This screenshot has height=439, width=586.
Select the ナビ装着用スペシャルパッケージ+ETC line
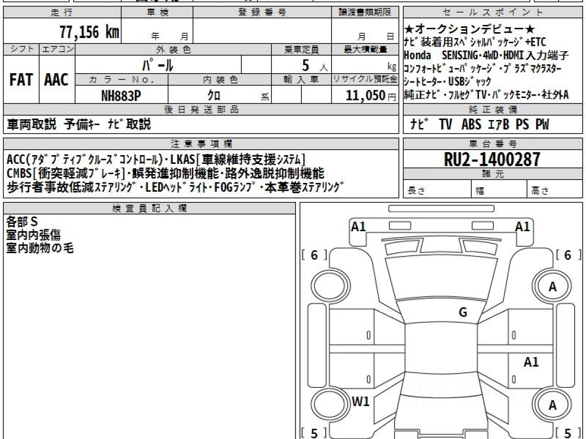coord(475,42)
